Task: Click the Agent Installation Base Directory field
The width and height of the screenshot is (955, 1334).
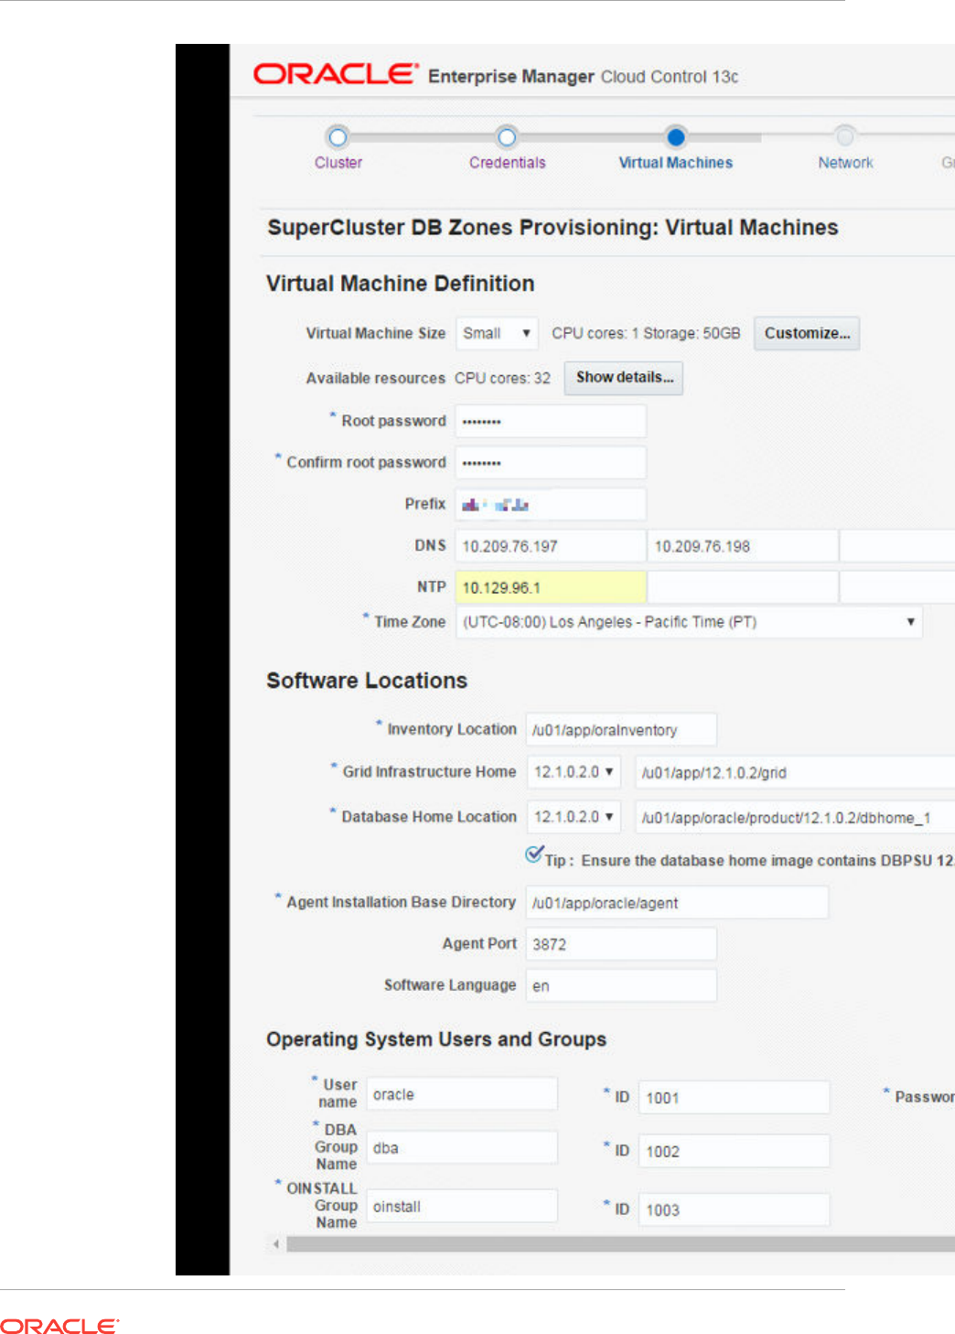Action: [677, 903]
